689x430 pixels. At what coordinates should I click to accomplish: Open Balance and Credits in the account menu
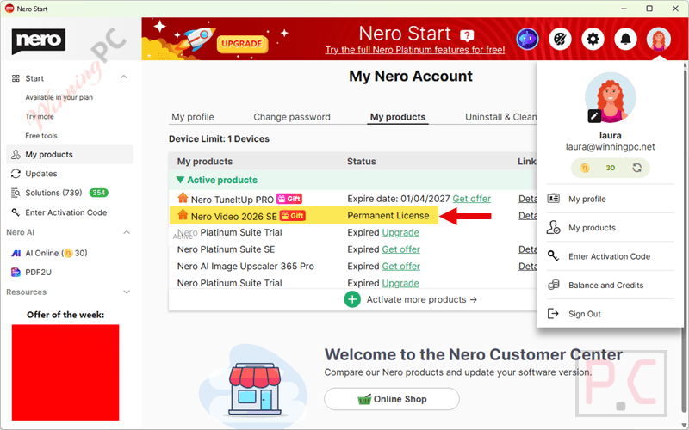pos(606,286)
